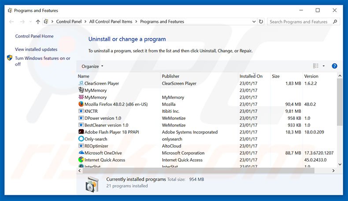Image resolution: width=348 pixels, height=201 pixels.
Task: Refresh the Programs and Features address bar
Action: click(261, 22)
